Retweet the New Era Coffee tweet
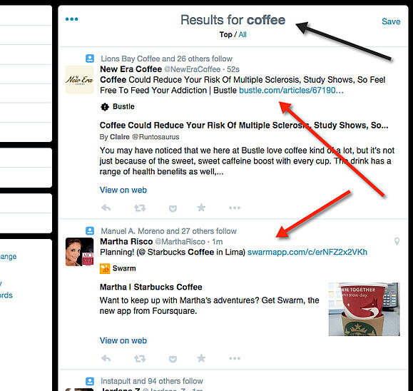The width and height of the screenshot is (413, 391). coord(140,208)
